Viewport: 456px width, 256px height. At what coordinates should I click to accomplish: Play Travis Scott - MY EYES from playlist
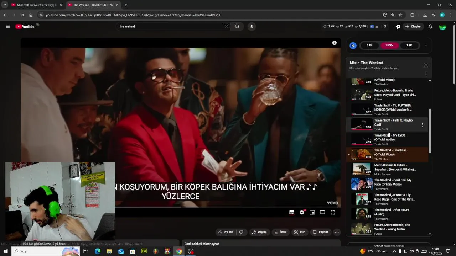coord(388,139)
